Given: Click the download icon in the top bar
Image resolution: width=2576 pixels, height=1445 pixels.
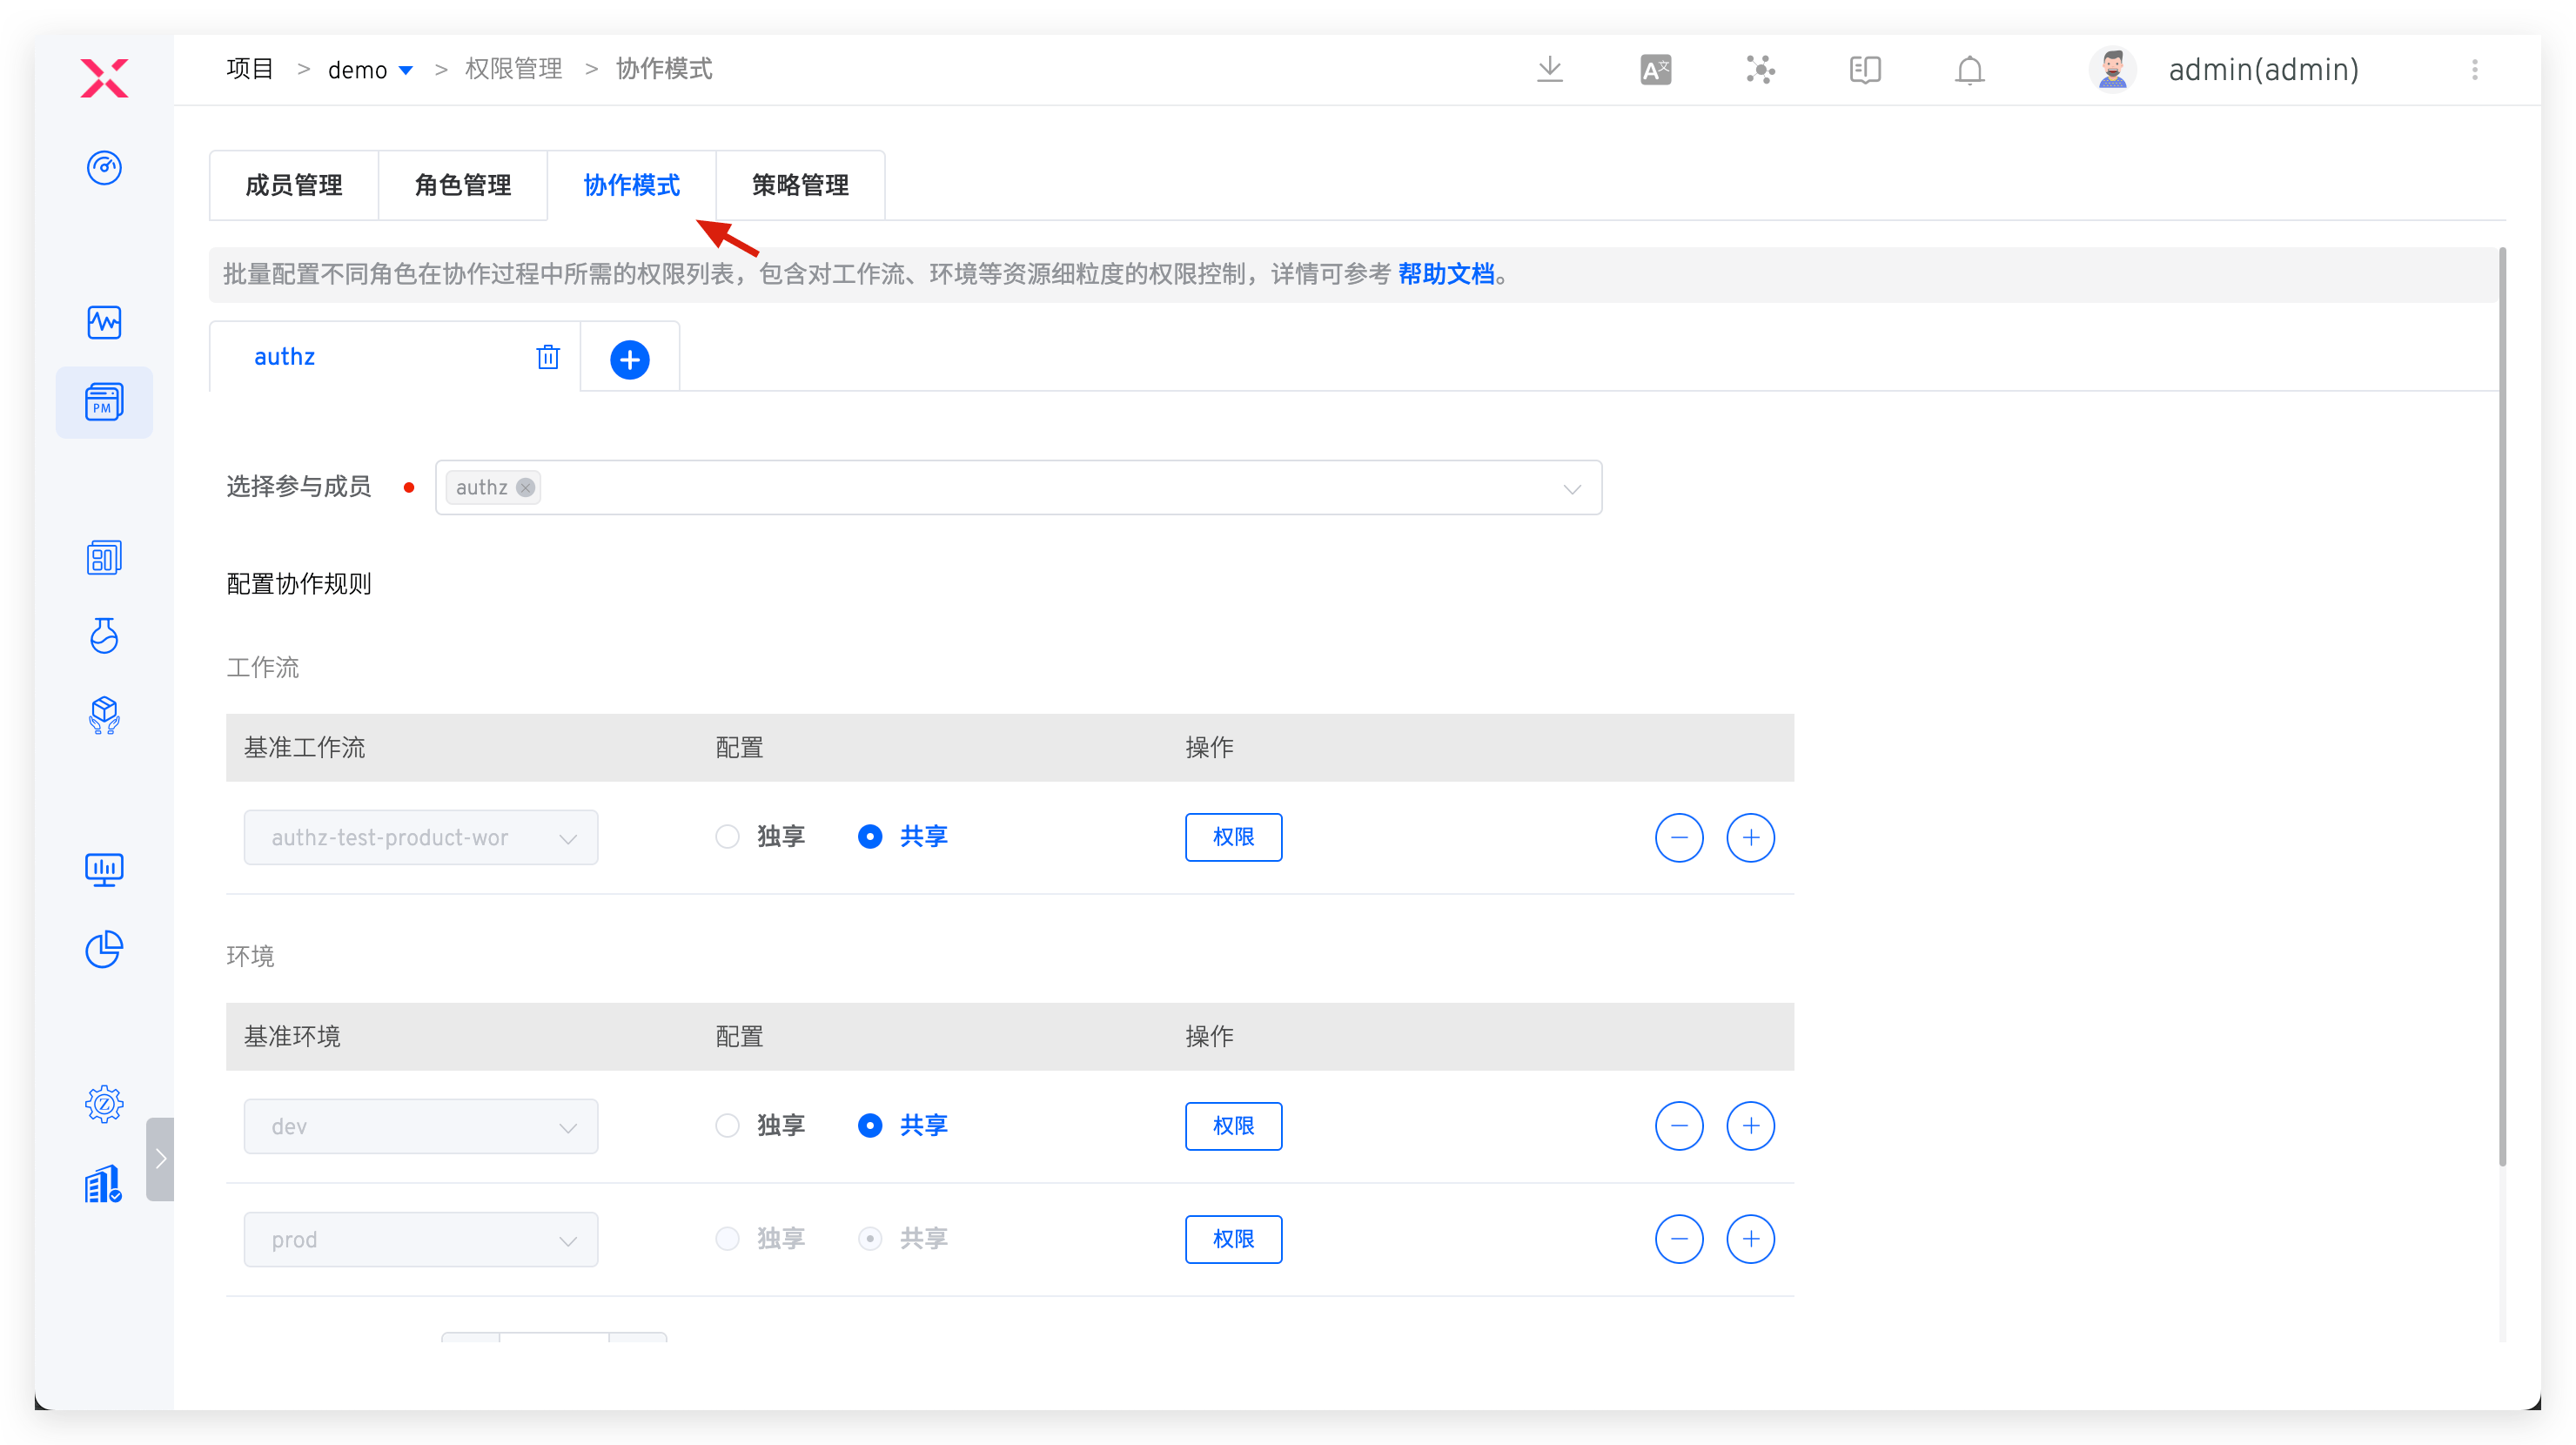Looking at the screenshot, I should click(x=1549, y=69).
